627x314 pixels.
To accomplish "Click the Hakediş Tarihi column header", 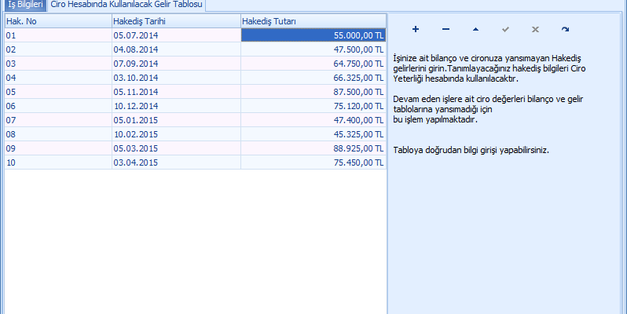I will 175,20.
